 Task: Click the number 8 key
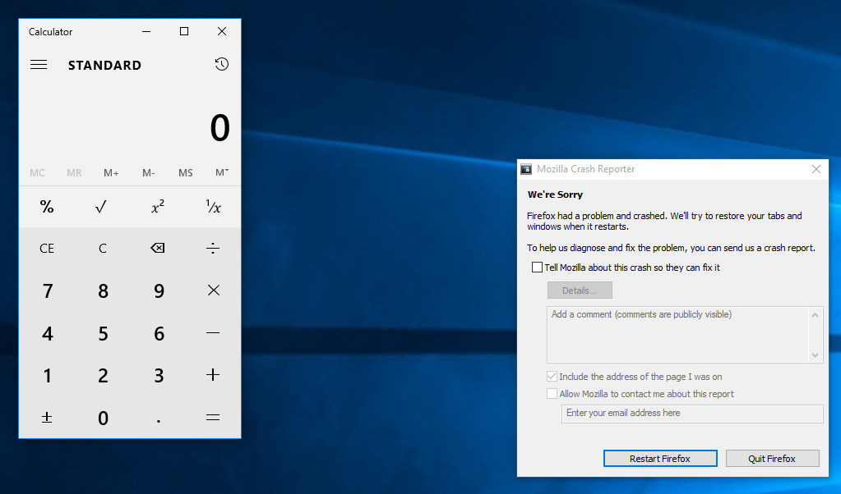(102, 290)
